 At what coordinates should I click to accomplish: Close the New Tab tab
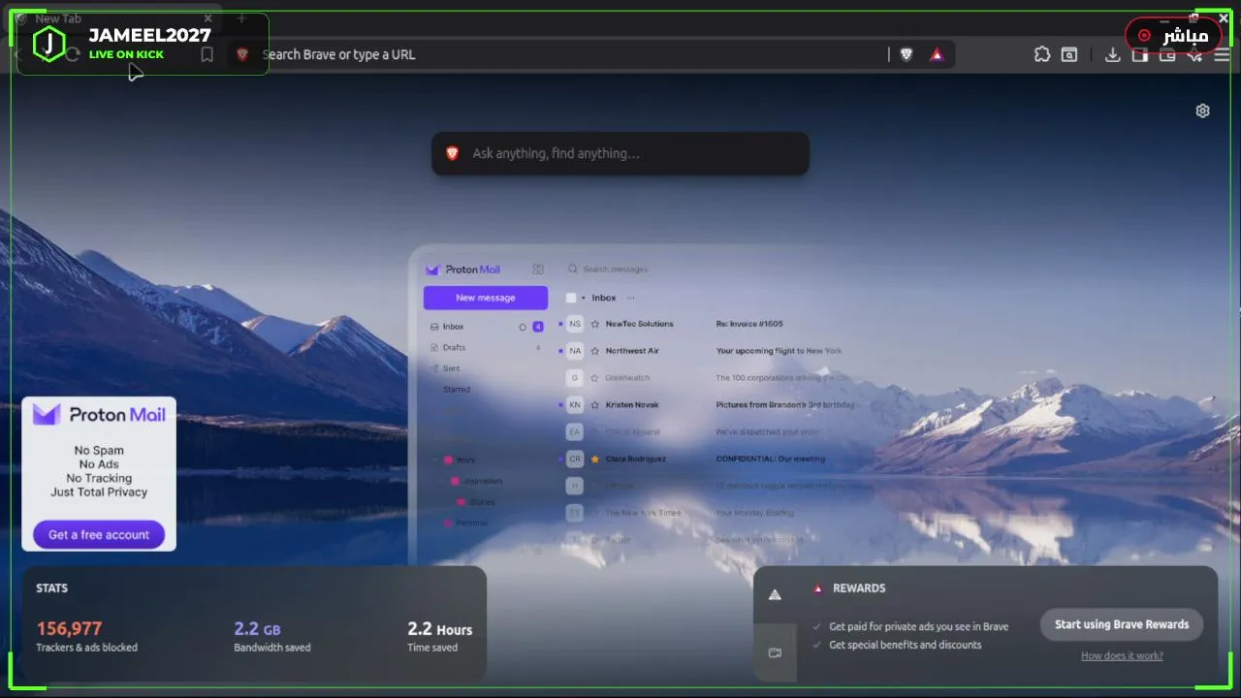click(x=207, y=18)
